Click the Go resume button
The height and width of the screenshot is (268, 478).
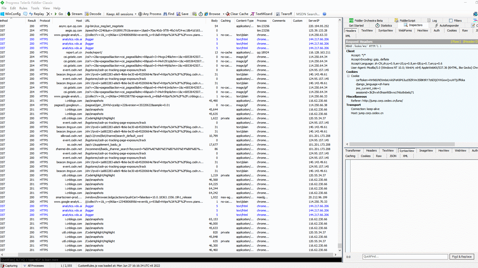click(59, 14)
